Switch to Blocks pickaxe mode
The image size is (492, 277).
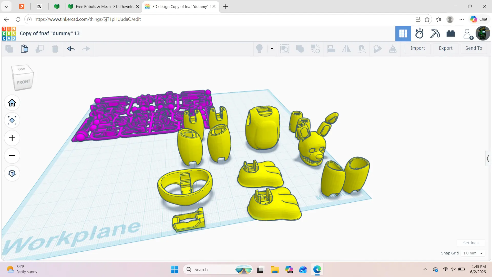(x=435, y=34)
